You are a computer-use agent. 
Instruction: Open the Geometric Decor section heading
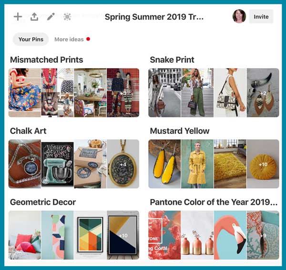(43, 202)
